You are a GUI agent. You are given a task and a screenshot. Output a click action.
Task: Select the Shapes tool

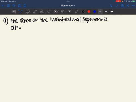[42, 12]
